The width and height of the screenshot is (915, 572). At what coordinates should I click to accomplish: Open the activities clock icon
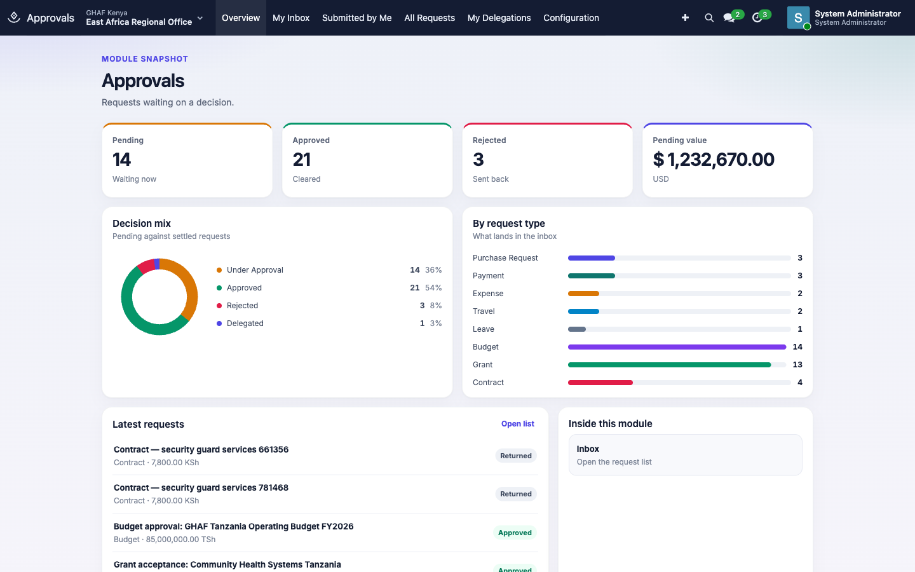(757, 18)
